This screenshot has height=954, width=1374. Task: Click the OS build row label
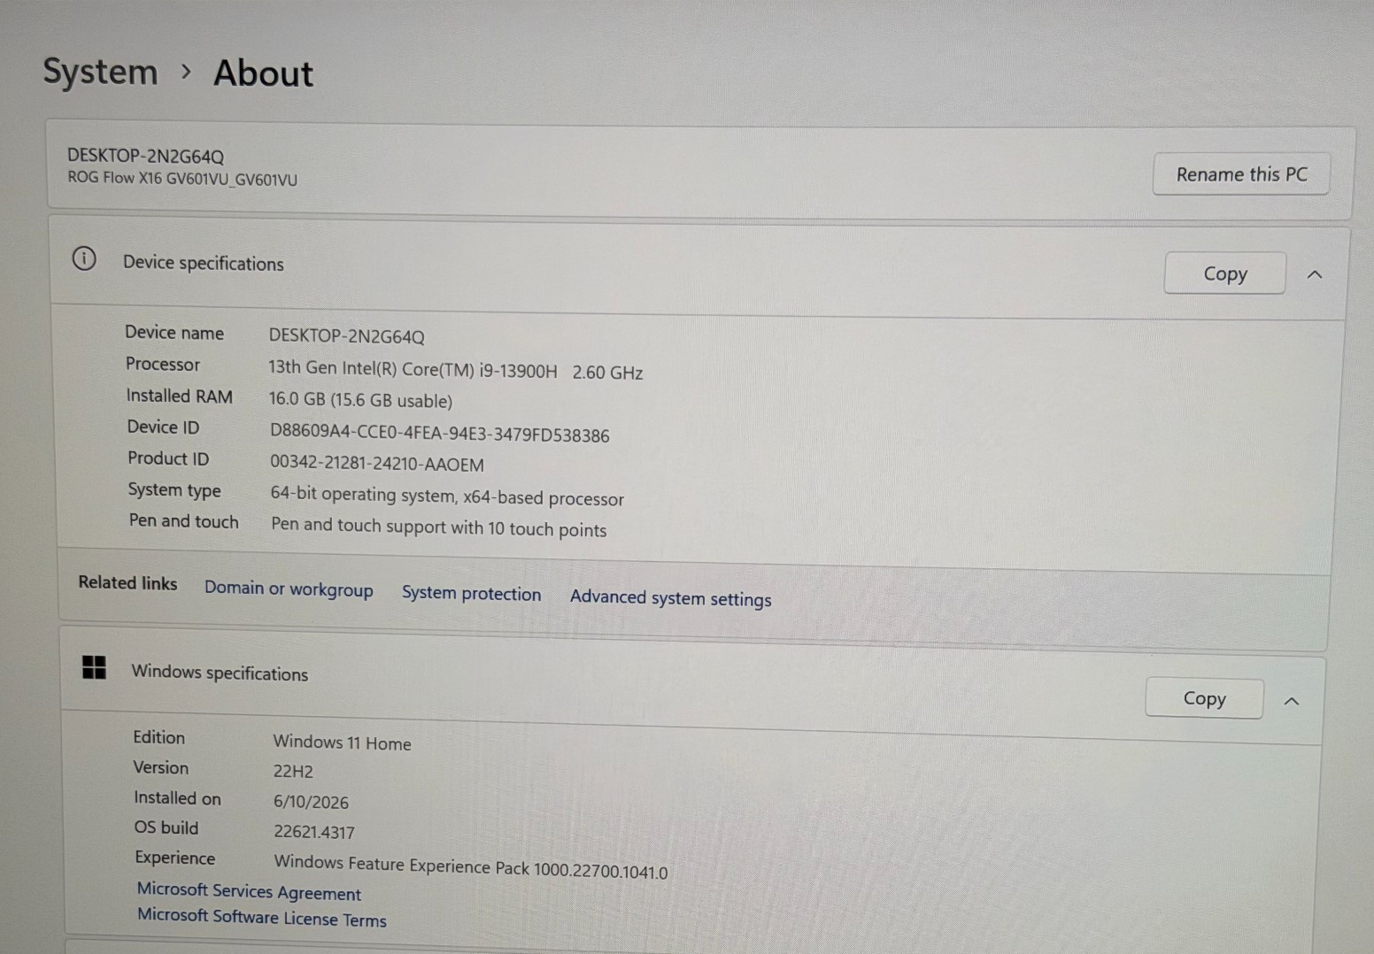point(166,827)
